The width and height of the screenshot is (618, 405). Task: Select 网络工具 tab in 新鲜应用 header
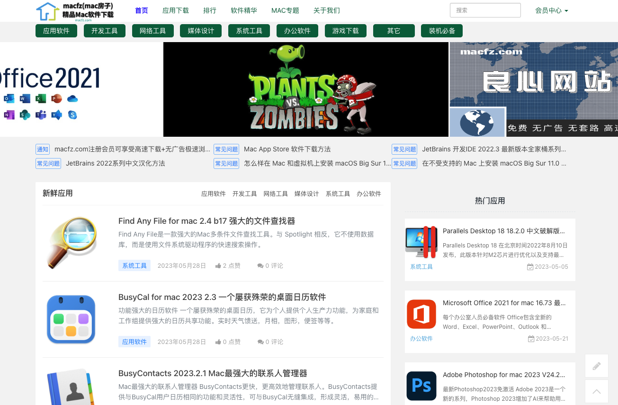tap(276, 194)
